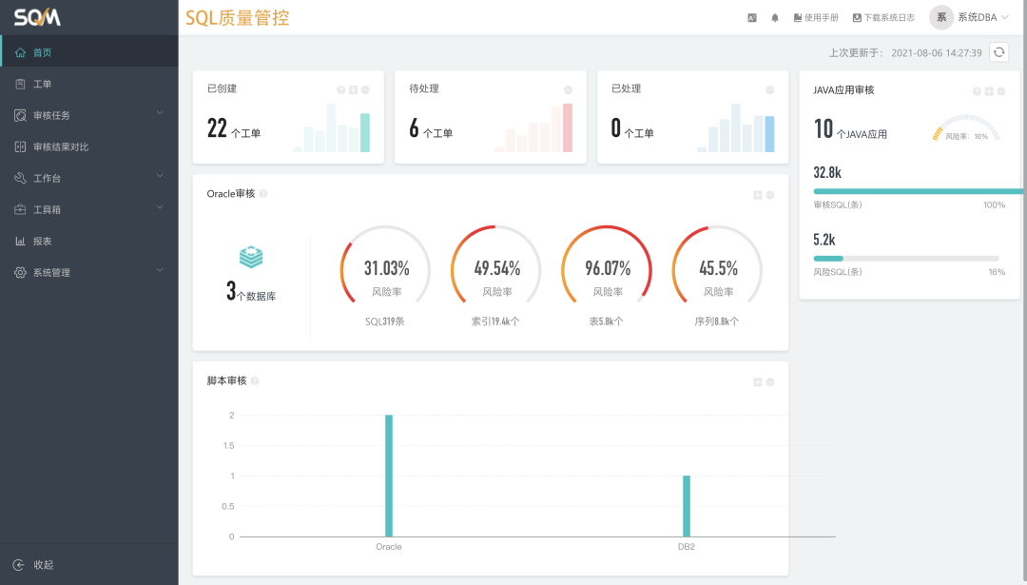The height and width of the screenshot is (585, 1027).
Task: Go to 工单 in the sidebar
Action: click(x=43, y=84)
